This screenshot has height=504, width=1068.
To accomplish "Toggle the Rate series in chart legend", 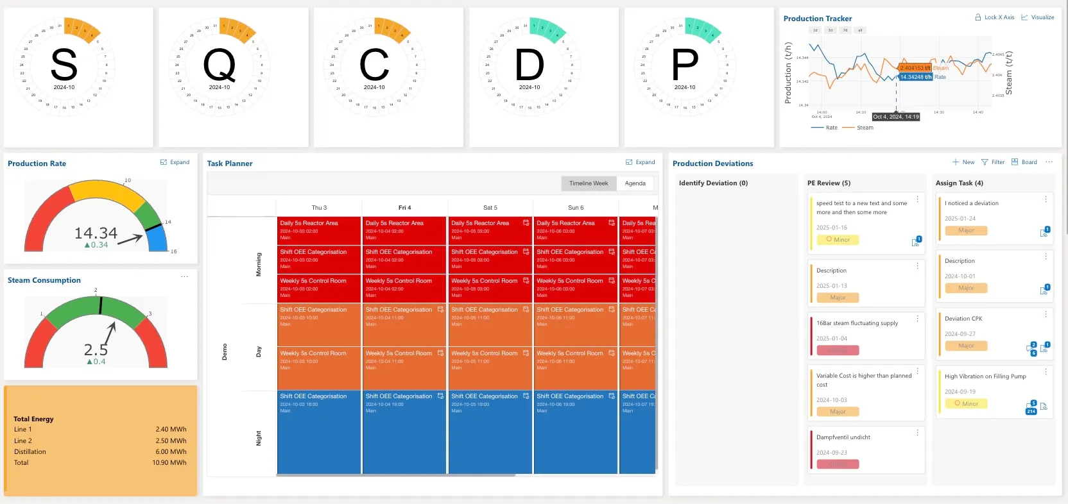I will tap(824, 128).
